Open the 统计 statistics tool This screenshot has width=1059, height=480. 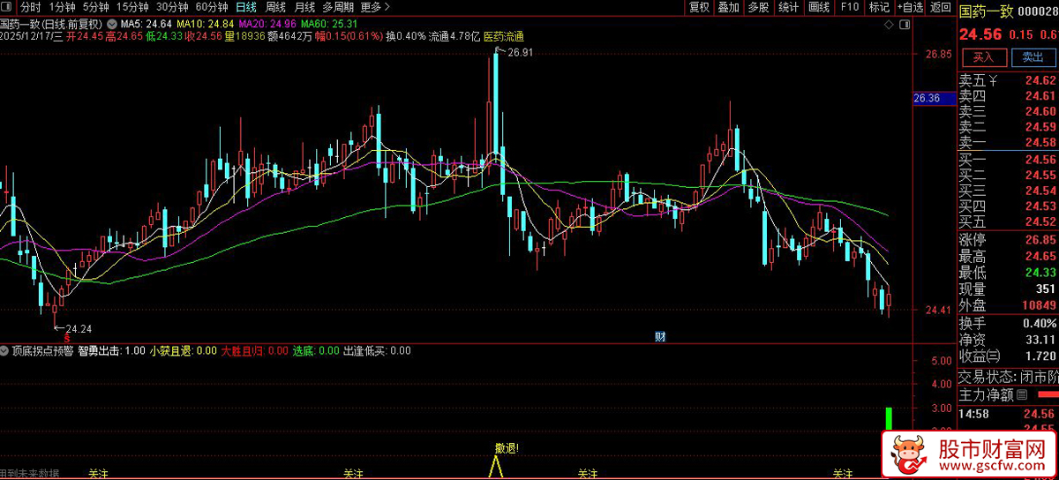788,7
